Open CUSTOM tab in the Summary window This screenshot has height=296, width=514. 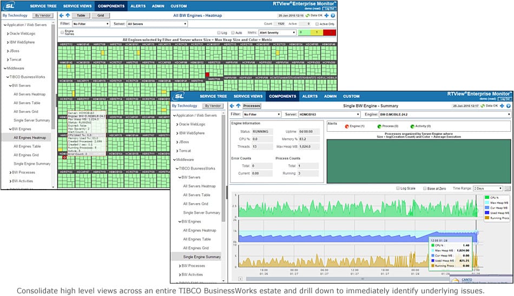pos(351,96)
